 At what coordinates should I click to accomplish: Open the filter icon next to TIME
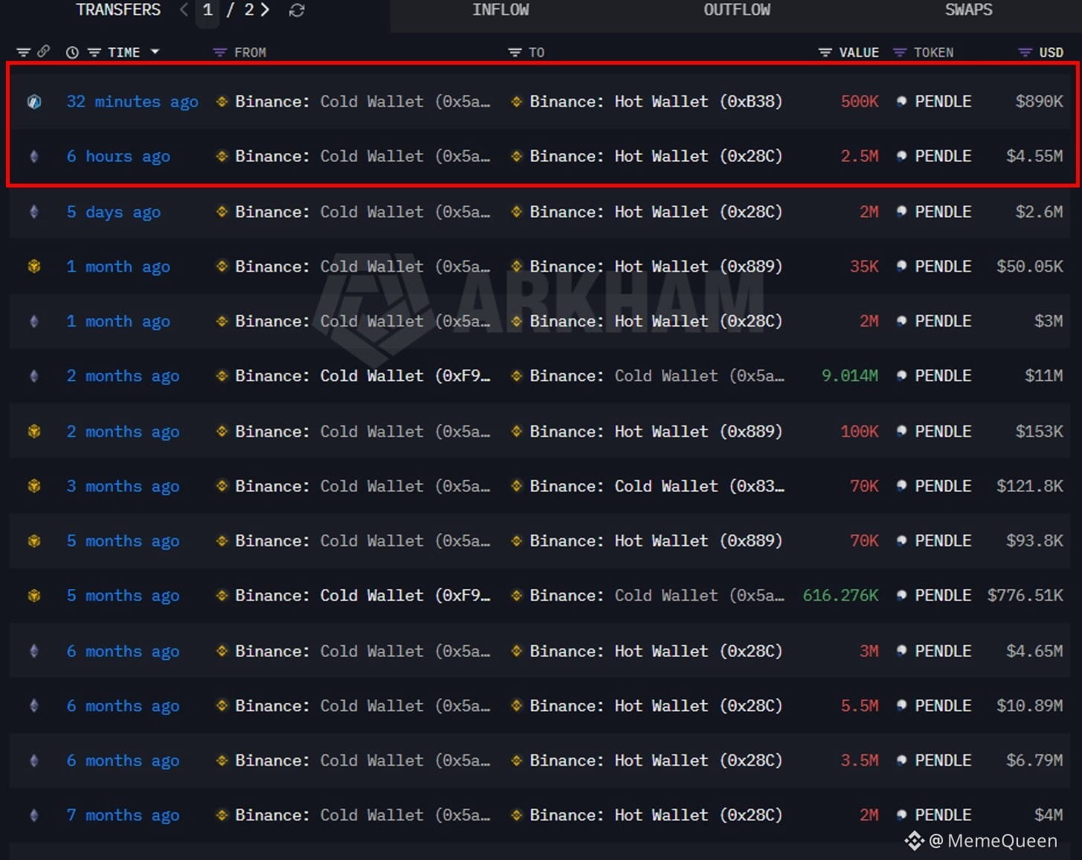click(x=94, y=53)
